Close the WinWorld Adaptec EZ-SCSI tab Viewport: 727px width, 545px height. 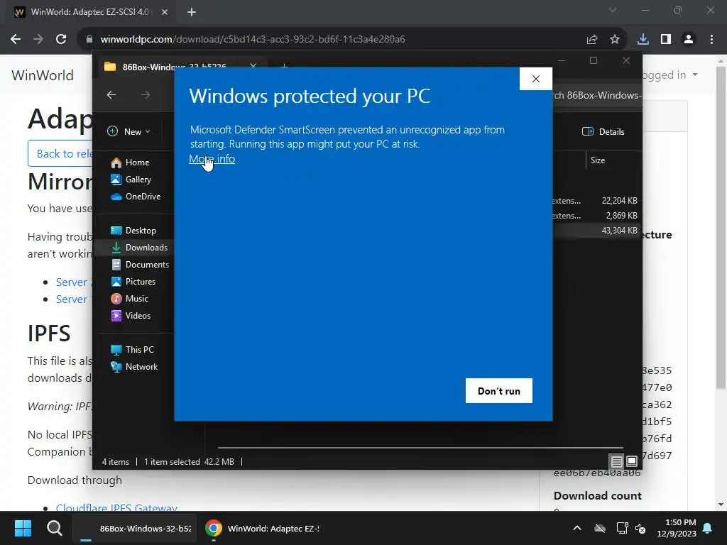tap(165, 12)
